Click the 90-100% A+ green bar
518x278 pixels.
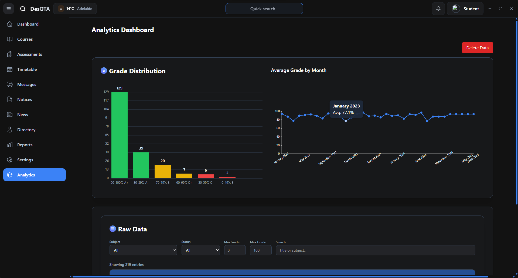120,135
